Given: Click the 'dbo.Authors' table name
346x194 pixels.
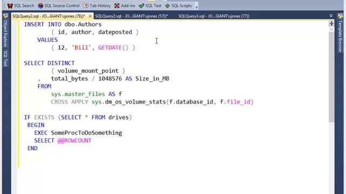Looking at the screenshot, I should (83, 24).
